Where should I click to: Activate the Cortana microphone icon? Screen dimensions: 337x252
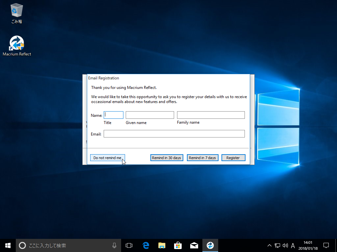[x=114, y=245]
